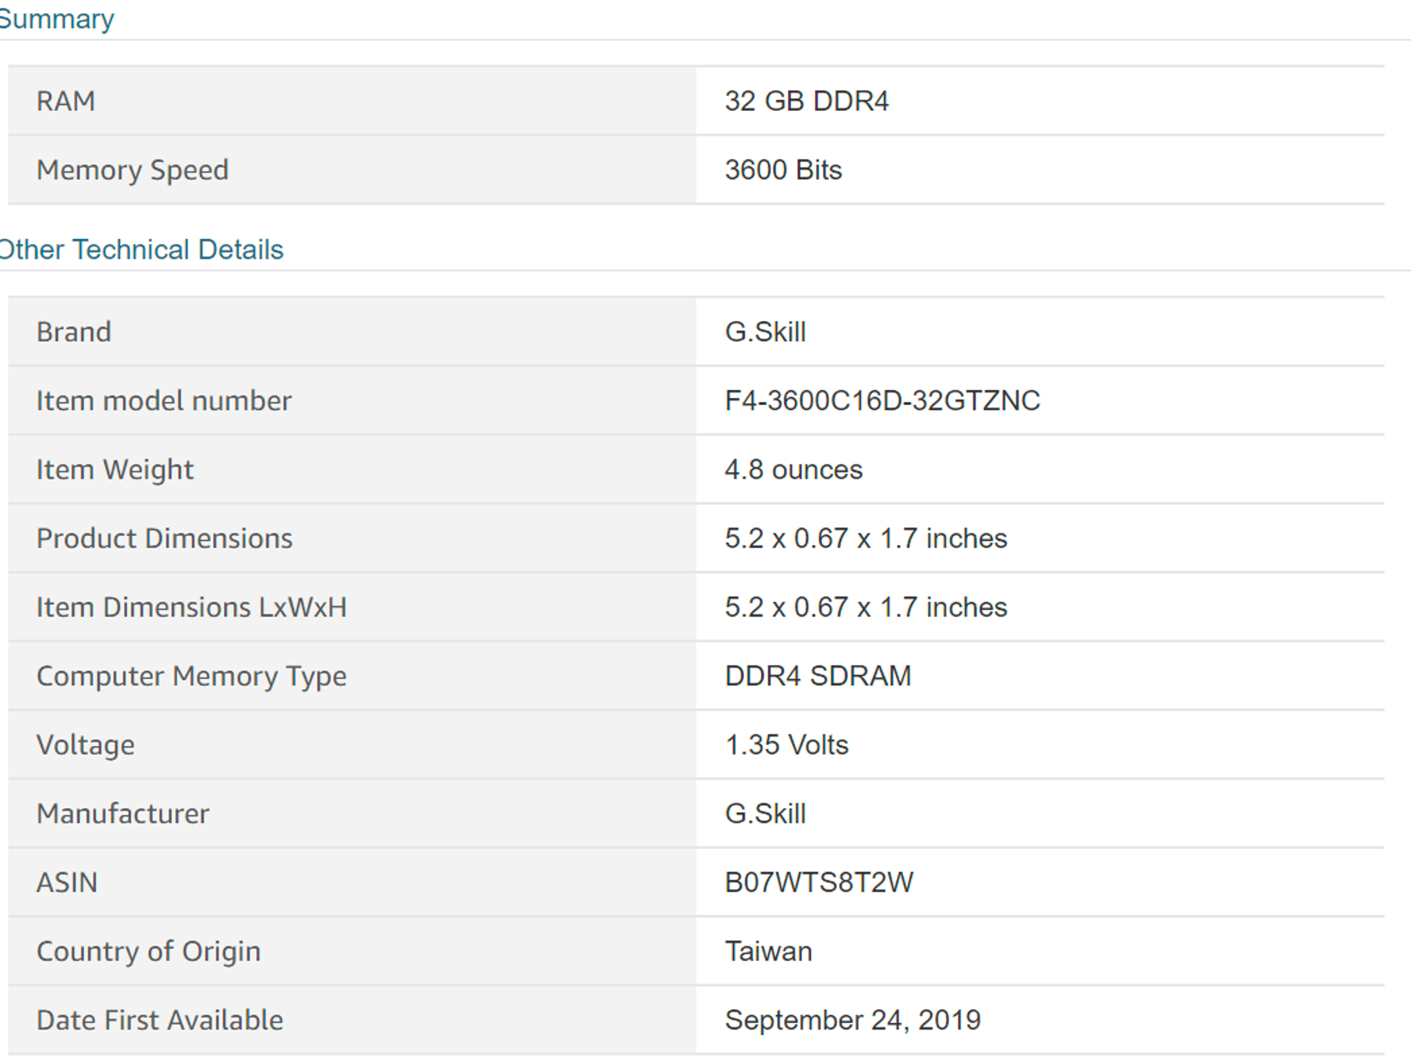Click the Taiwan value

tap(769, 951)
